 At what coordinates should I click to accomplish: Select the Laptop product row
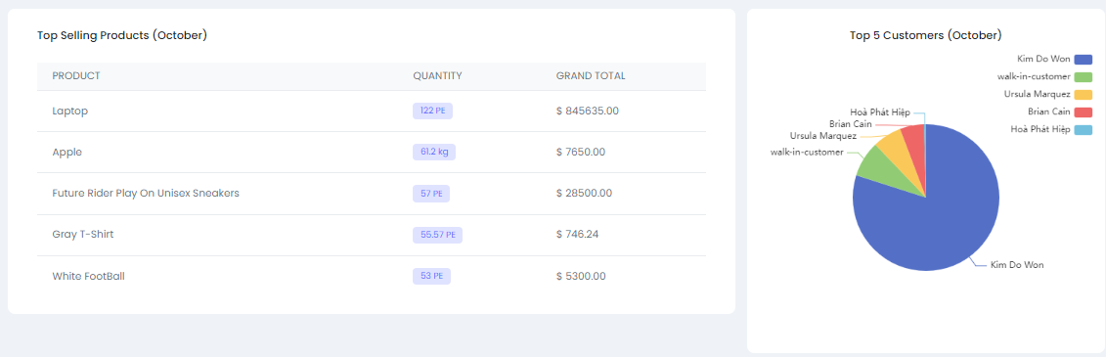click(x=371, y=111)
